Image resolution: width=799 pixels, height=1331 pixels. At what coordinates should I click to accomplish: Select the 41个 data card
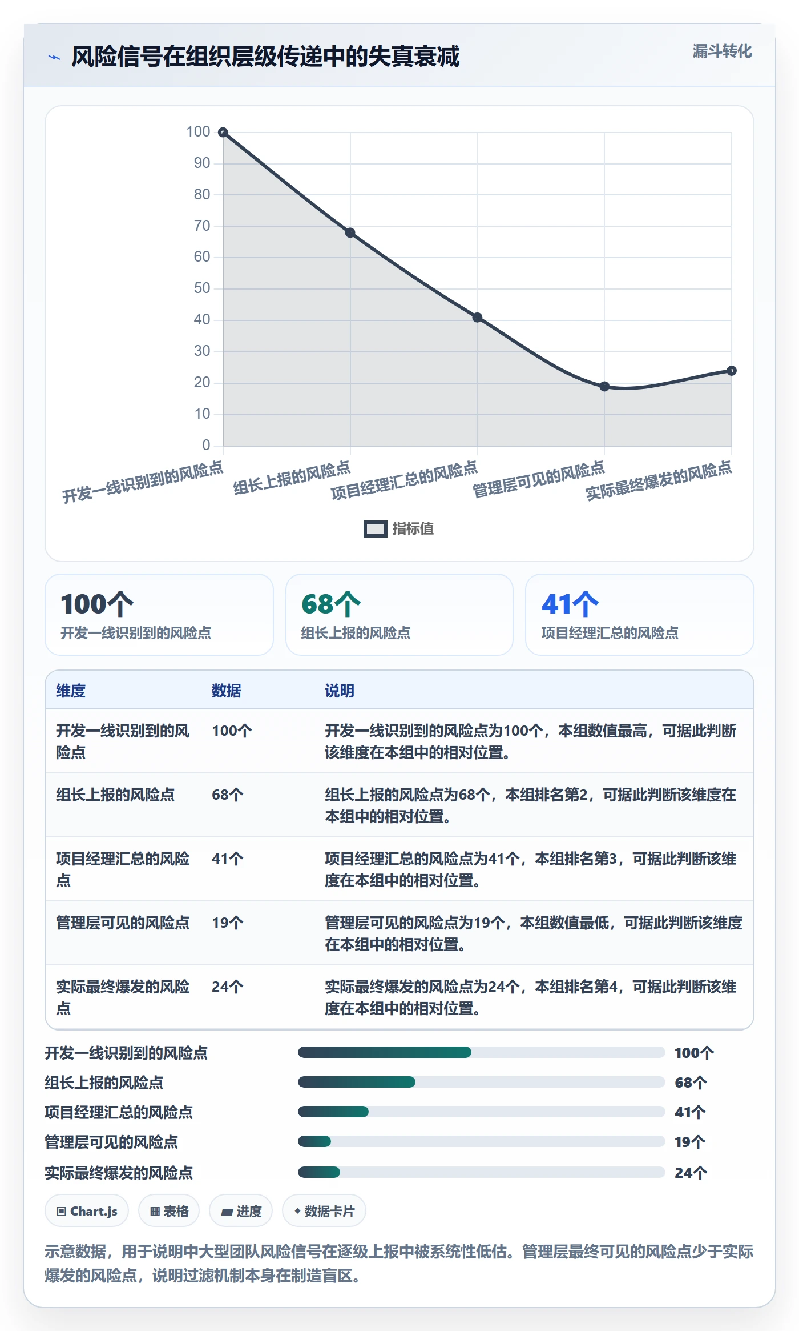640,615
